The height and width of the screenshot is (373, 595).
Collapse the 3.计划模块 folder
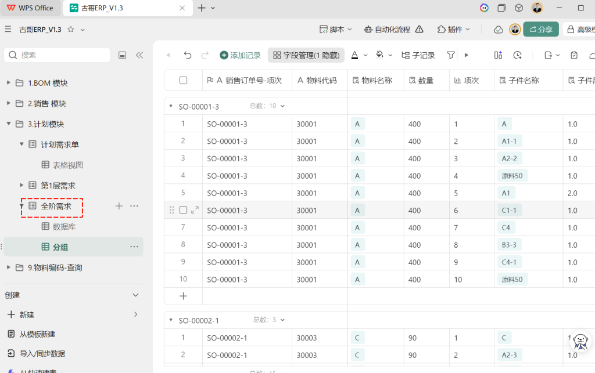[8, 124]
